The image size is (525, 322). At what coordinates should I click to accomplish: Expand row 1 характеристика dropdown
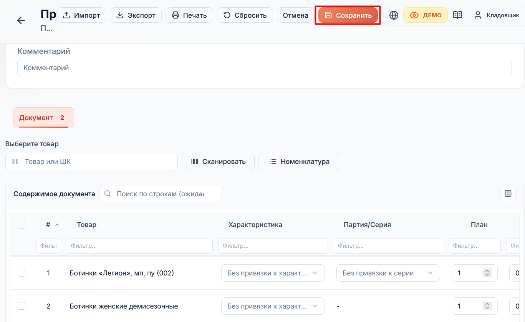[x=273, y=273]
